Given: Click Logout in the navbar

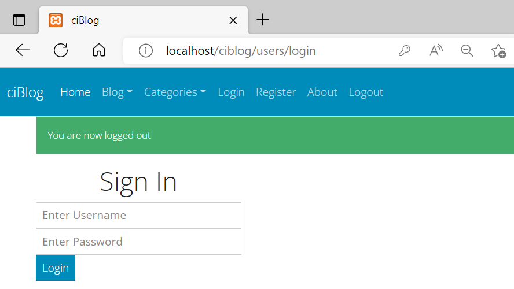Looking at the screenshot, I should [x=366, y=92].
